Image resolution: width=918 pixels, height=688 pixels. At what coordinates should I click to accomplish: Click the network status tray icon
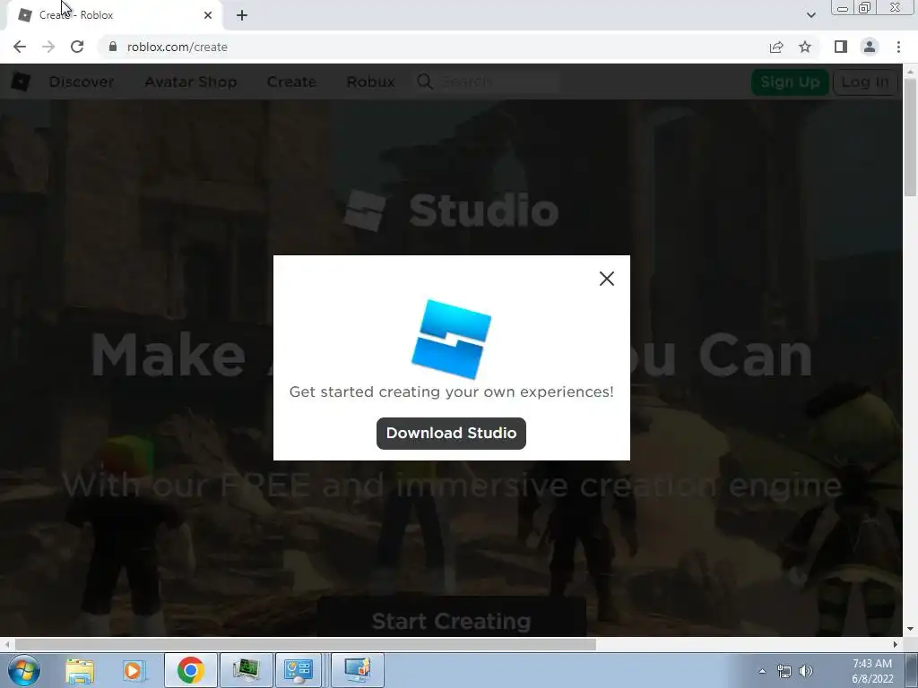tap(784, 671)
